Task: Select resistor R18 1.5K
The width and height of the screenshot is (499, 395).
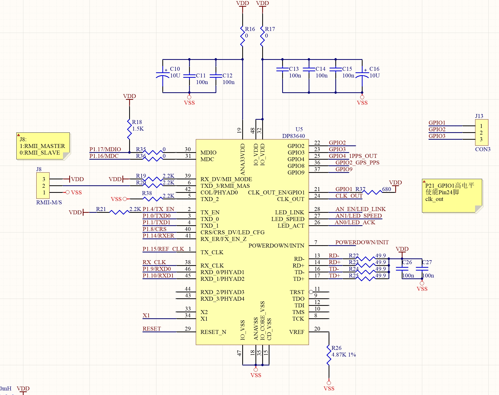Action: click(x=129, y=129)
